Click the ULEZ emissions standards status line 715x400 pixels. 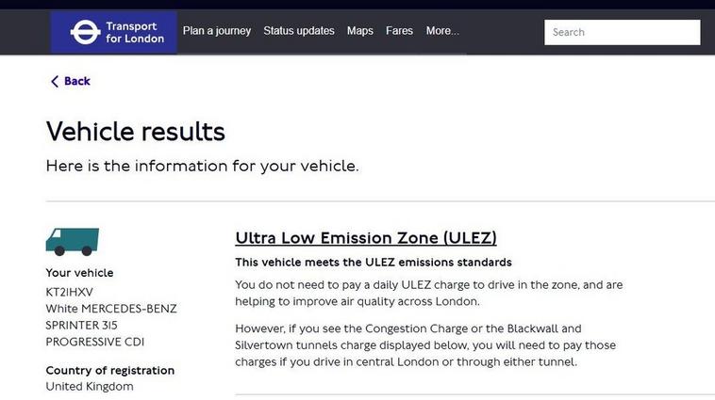tap(374, 263)
